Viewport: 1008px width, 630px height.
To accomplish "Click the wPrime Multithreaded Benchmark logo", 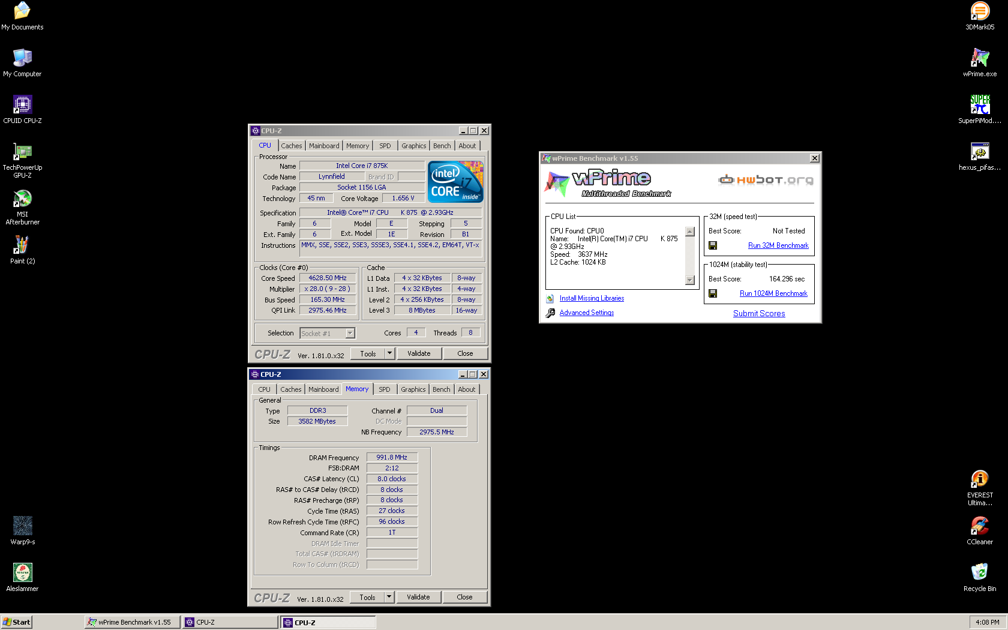I will point(608,183).
